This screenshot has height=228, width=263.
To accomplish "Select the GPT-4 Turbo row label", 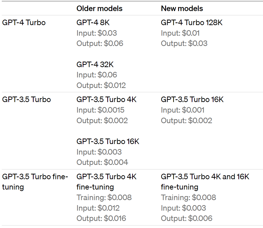I will click(24, 22).
